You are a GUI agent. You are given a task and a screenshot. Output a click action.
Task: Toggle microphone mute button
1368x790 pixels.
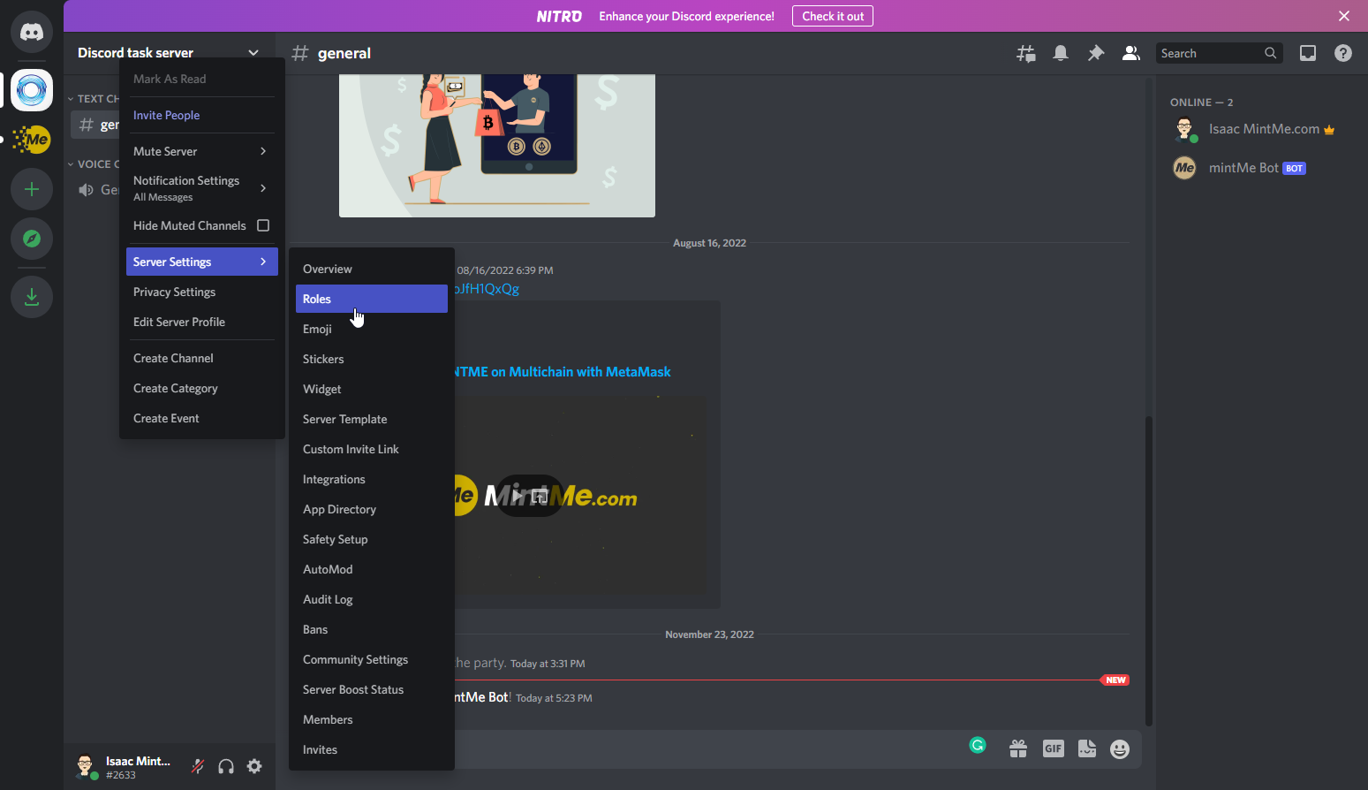[x=198, y=766]
